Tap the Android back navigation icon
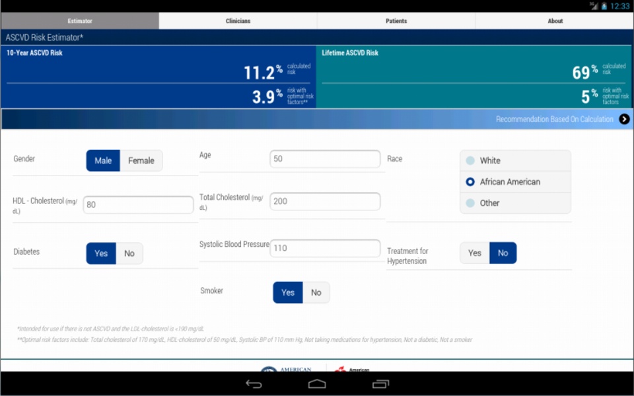 (x=254, y=384)
